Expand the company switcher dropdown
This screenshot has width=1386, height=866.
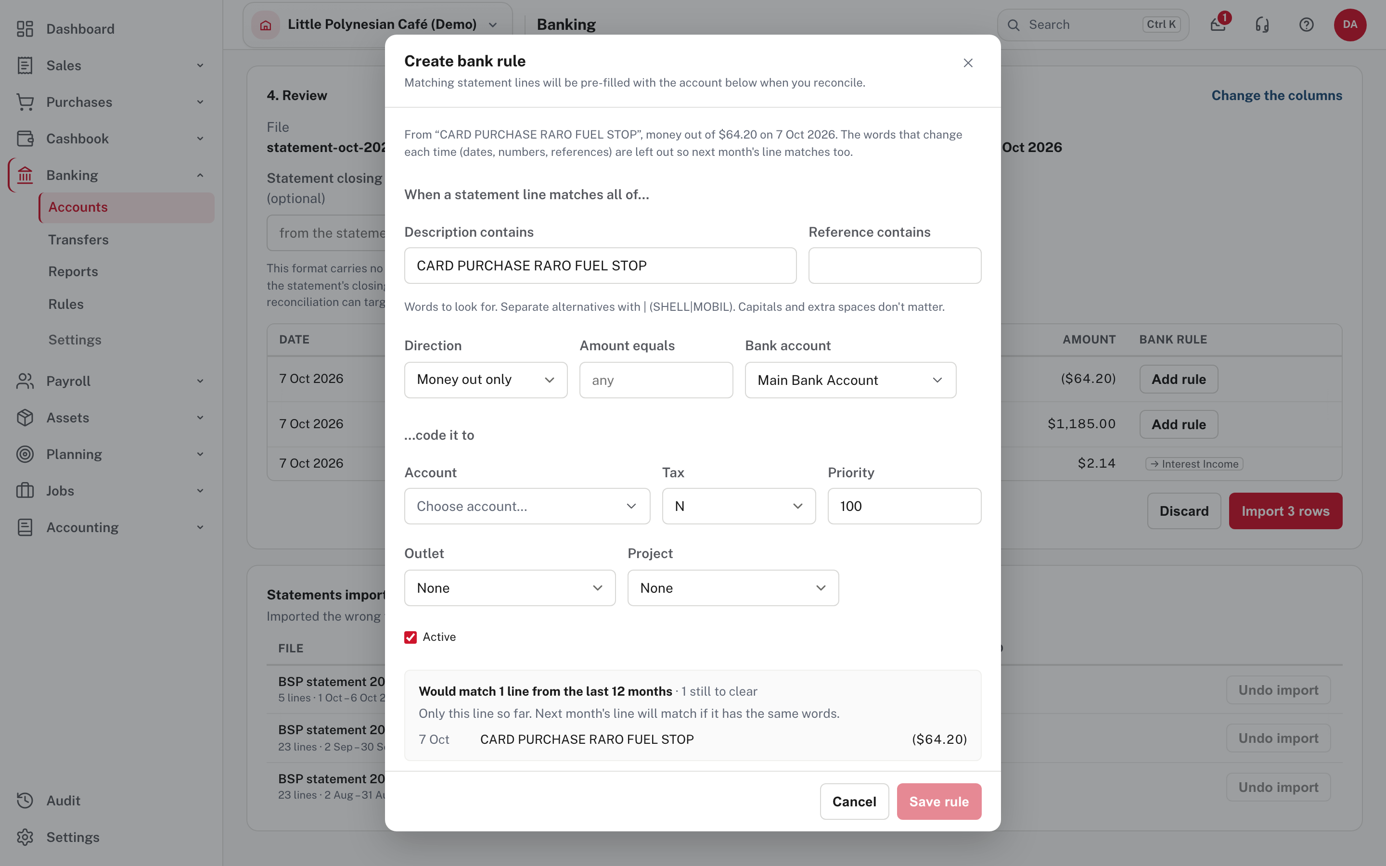pyautogui.click(x=378, y=25)
